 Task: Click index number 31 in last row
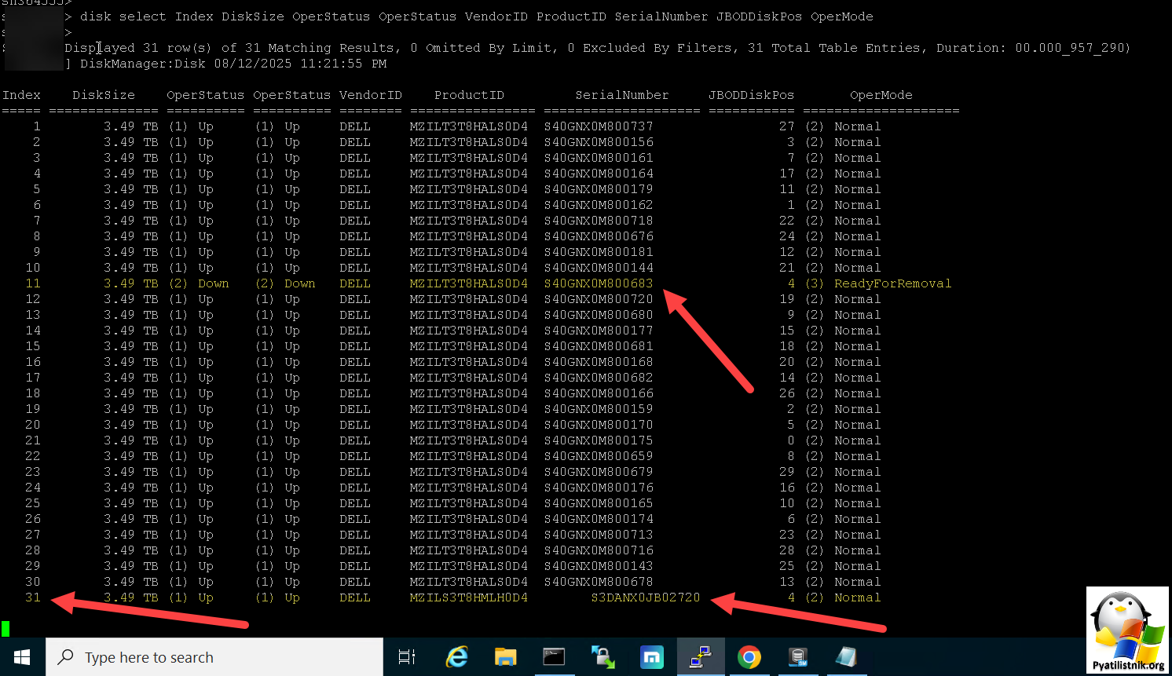tap(33, 597)
